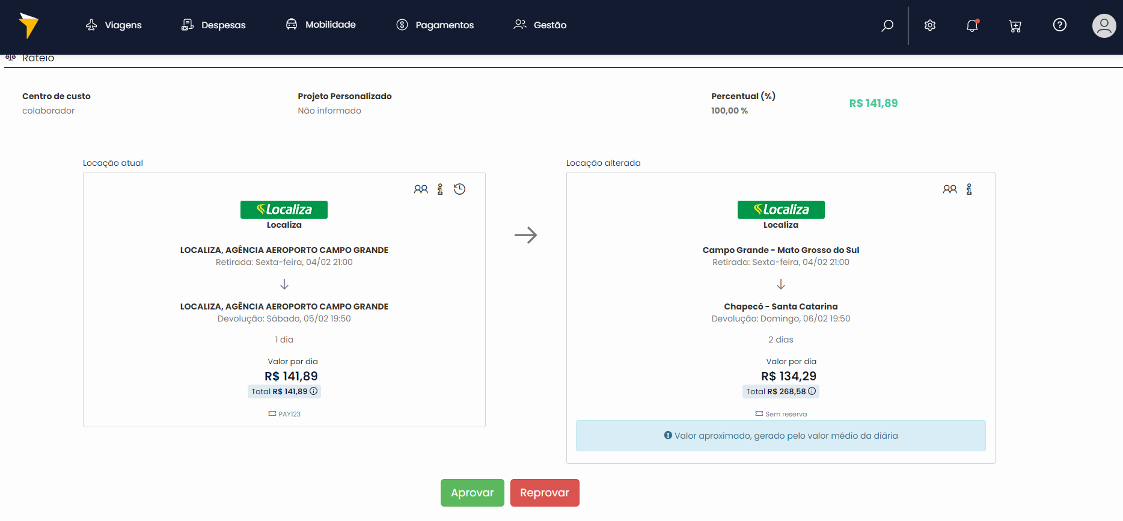This screenshot has width=1123, height=521.
Task: Click the info icon in the Valor aproximado banner
Action: [x=668, y=435]
